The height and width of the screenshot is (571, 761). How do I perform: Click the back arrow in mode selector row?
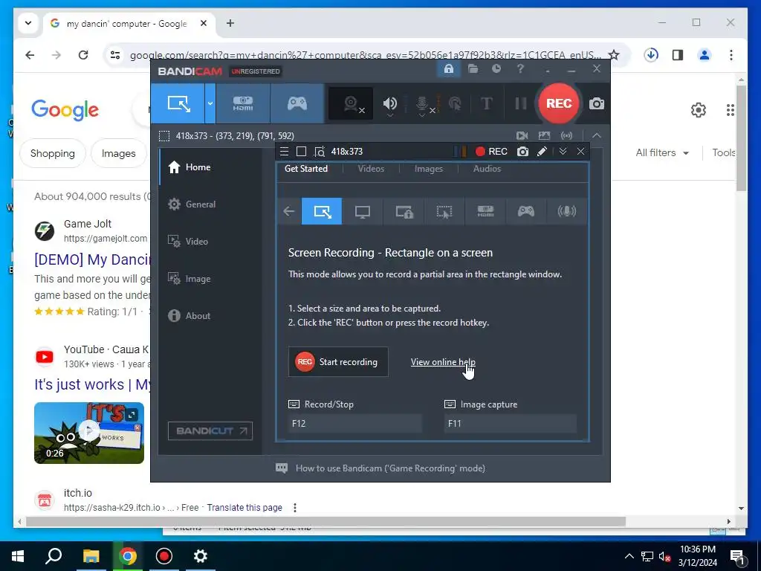(x=289, y=211)
